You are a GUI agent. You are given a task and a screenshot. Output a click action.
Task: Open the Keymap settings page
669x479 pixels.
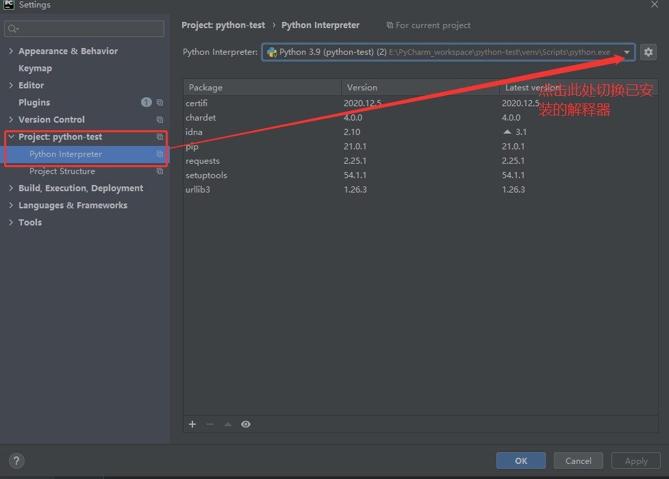[35, 69]
